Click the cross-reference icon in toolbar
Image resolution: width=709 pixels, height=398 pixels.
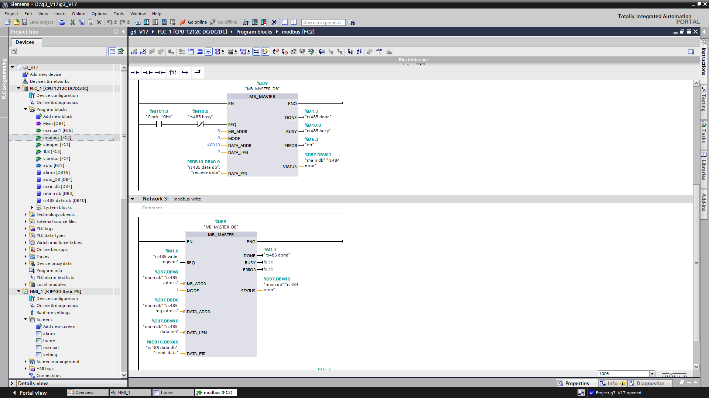click(x=274, y=22)
